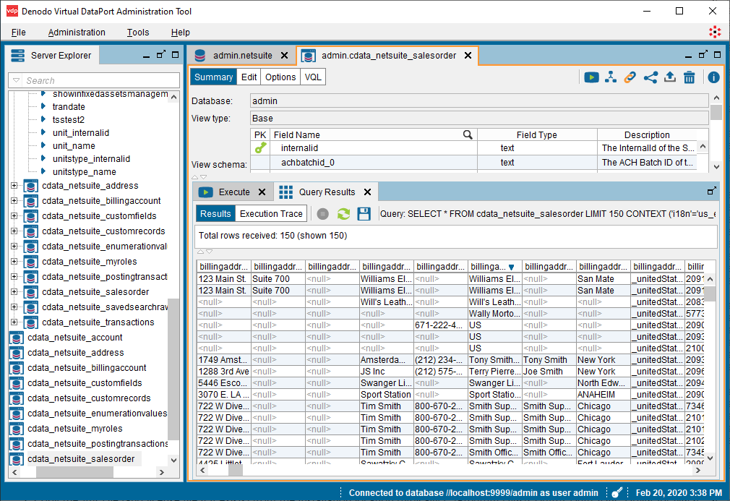This screenshot has height=501, width=730.
Task: Click the share icon in view toolbar
Action: pos(650,77)
